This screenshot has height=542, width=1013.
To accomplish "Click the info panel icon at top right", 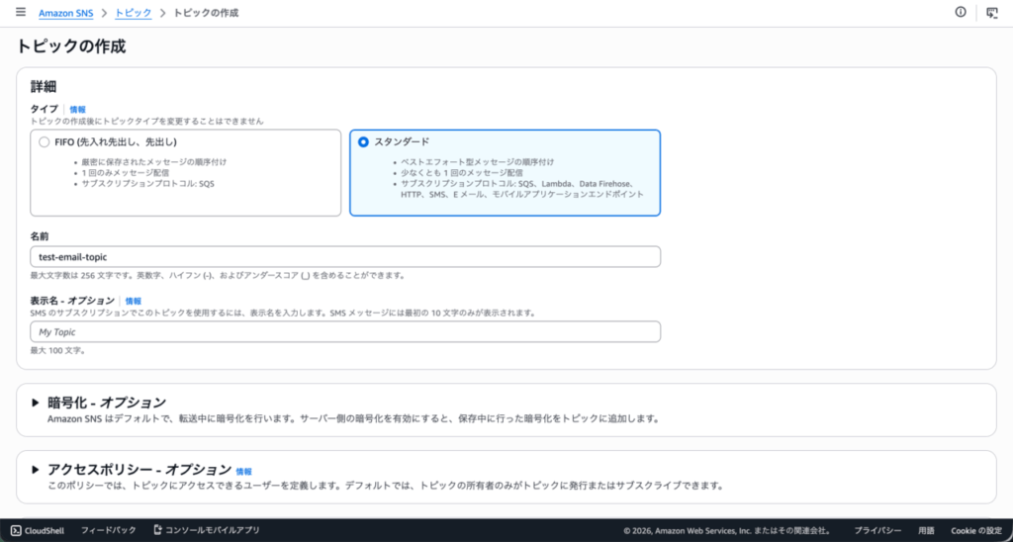I will pos(960,13).
